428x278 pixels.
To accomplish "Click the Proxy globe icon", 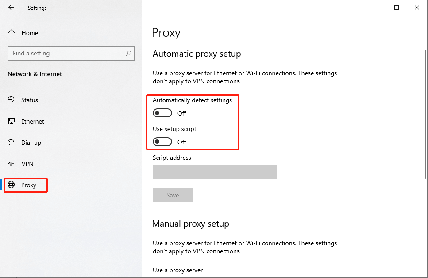I will pos(12,185).
